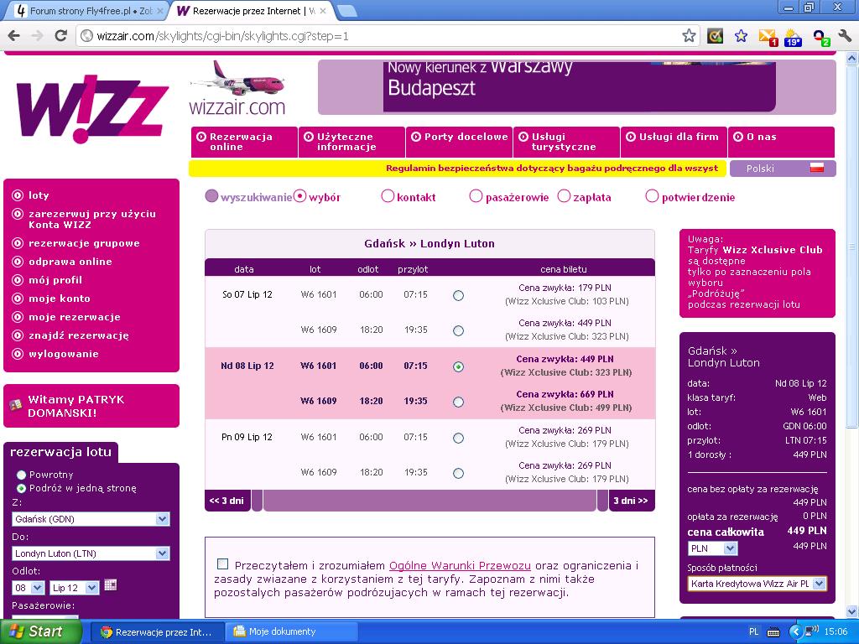Image resolution: width=859 pixels, height=644 pixels.
Task: Select flight W6 1601 on So 07 Lip
Action: point(459,296)
